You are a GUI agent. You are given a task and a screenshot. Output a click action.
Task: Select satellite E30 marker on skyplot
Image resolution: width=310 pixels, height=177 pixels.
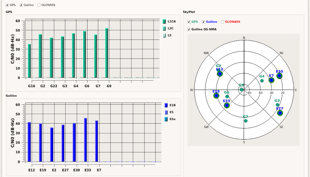point(279,76)
